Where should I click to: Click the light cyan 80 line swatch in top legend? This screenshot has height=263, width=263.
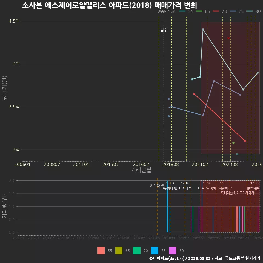(x=249, y=11)
